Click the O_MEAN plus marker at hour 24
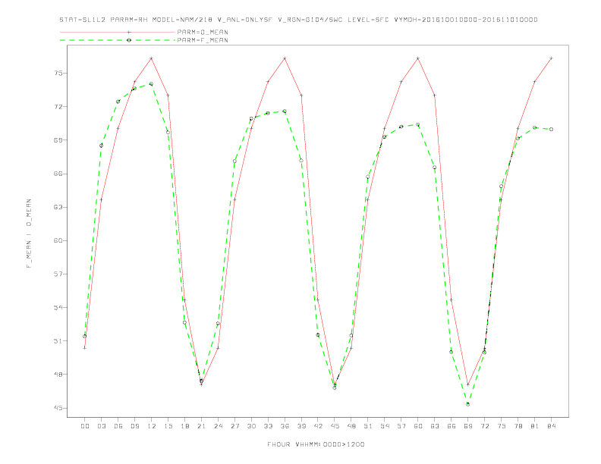The height and width of the screenshot is (464, 601). [x=218, y=348]
